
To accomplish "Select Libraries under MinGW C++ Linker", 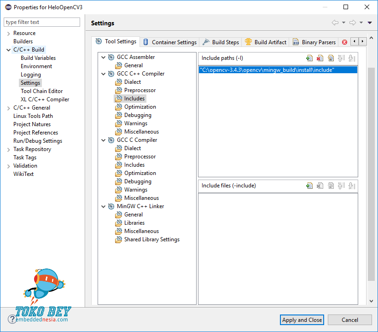I will (x=134, y=223).
